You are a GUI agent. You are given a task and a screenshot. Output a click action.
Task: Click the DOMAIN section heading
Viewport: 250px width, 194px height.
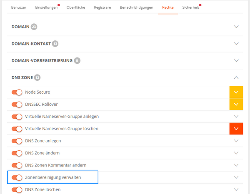(x=20, y=27)
